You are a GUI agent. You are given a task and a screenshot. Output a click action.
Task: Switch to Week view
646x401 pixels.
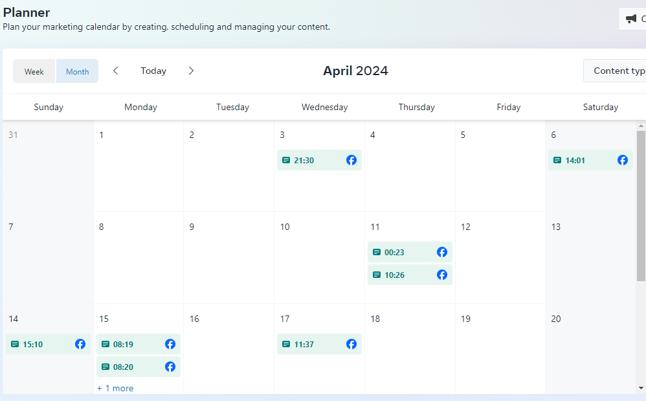tap(34, 71)
